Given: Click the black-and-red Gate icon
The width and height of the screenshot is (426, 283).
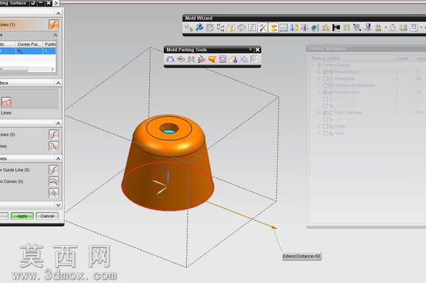Looking at the screenshot, I should click(x=336, y=27).
